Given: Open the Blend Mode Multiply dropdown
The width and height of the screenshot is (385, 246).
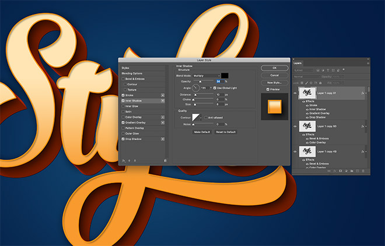Looking at the screenshot, I should click(x=206, y=75).
